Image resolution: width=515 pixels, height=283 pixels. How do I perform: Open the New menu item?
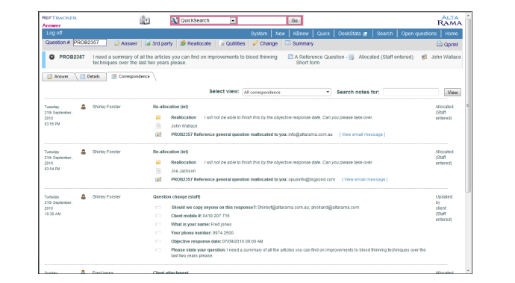tap(280, 34)
